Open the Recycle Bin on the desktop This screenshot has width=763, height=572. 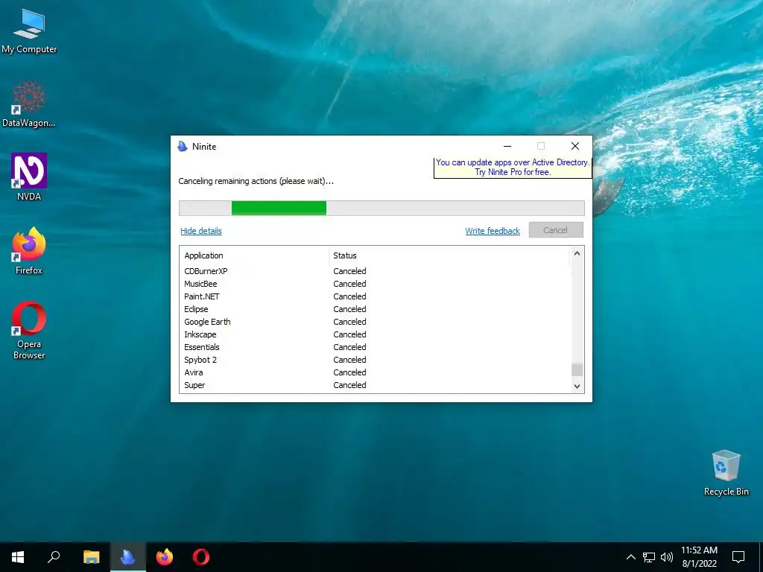tap(726, 473)
